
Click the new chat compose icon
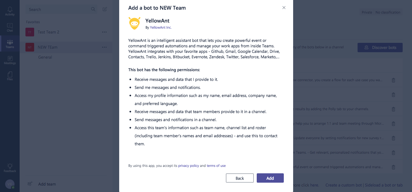[105, 9]
